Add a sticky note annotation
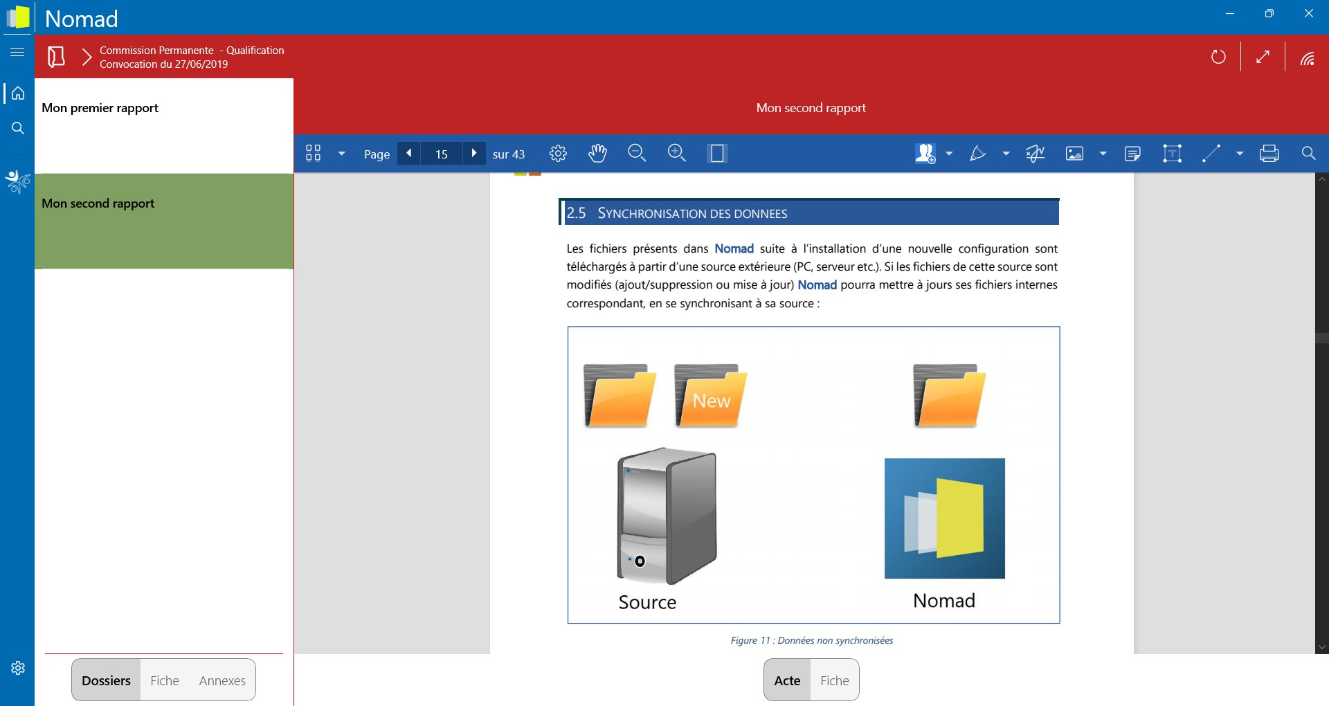 [1132, 153]
